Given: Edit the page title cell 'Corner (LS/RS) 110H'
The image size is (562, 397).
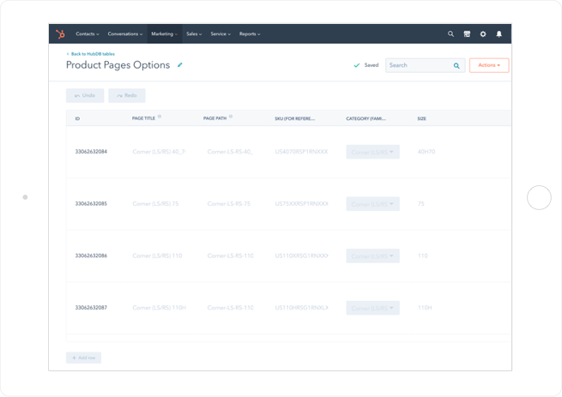Looking at the screenshot, I should pos(159,308).
